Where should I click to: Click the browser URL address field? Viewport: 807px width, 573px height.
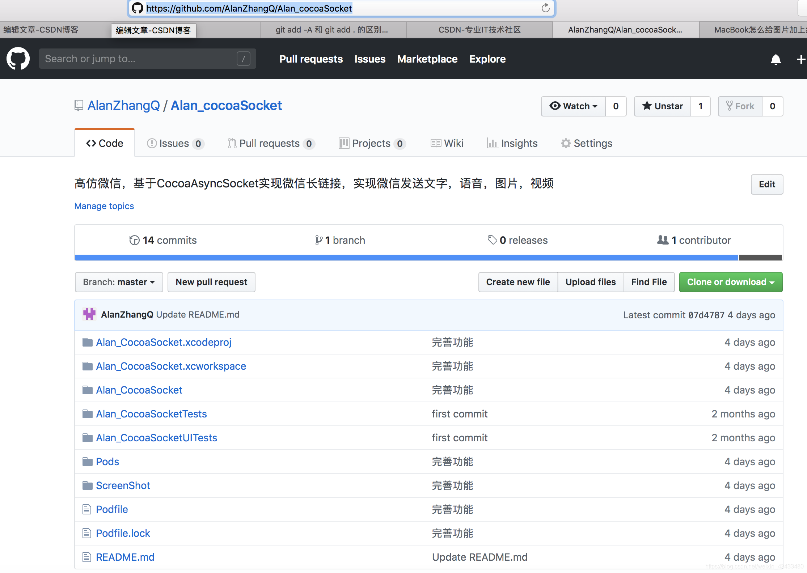point(342,8)
